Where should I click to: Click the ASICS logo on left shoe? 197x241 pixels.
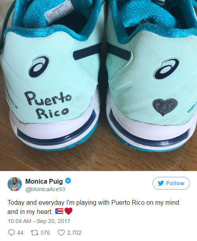click(39, 66)
